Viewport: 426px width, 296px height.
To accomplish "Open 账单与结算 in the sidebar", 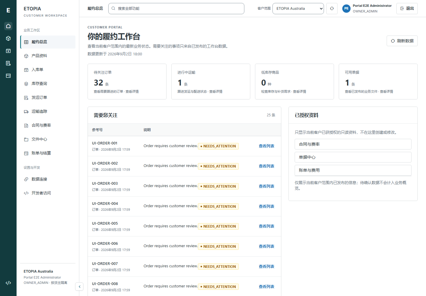I will pyautogui.click(x=48, y=153).
